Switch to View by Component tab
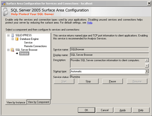The height and width of the screenshot is (116, 152). coord(39,102)
